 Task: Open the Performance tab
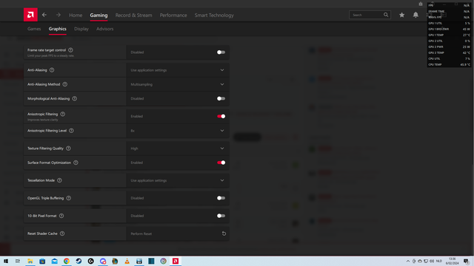coord(173,15)
